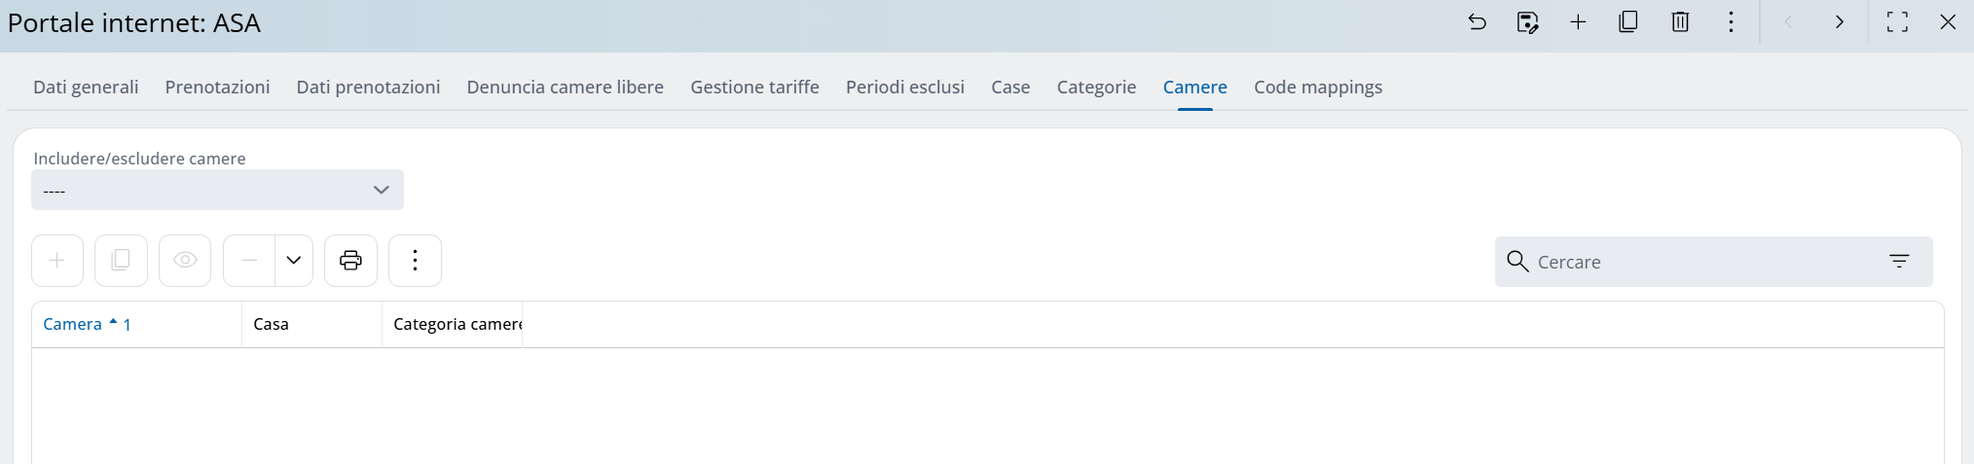This screenshot has width=1974, height=464.
Task: Click the save record icon
Action: (x=1527, y=22)
